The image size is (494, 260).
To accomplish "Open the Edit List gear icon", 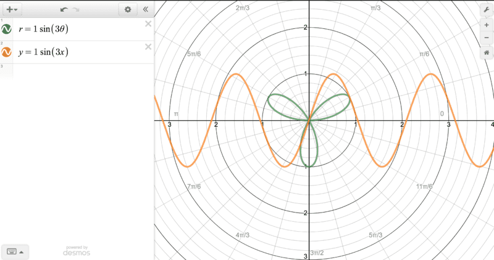I will click(x=128, y=9).
